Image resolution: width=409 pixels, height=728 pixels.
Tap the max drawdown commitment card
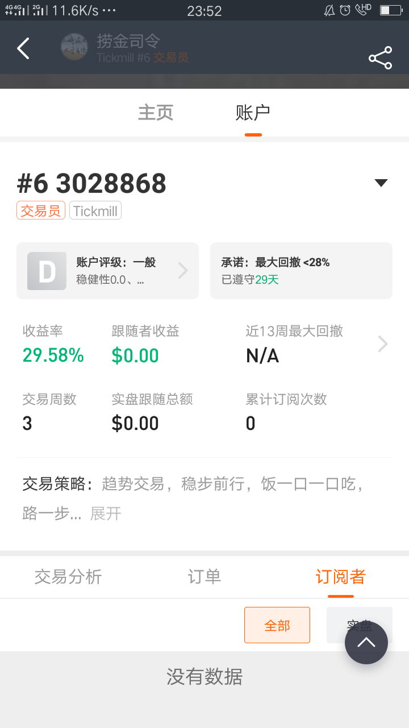[x=301, y=271]
